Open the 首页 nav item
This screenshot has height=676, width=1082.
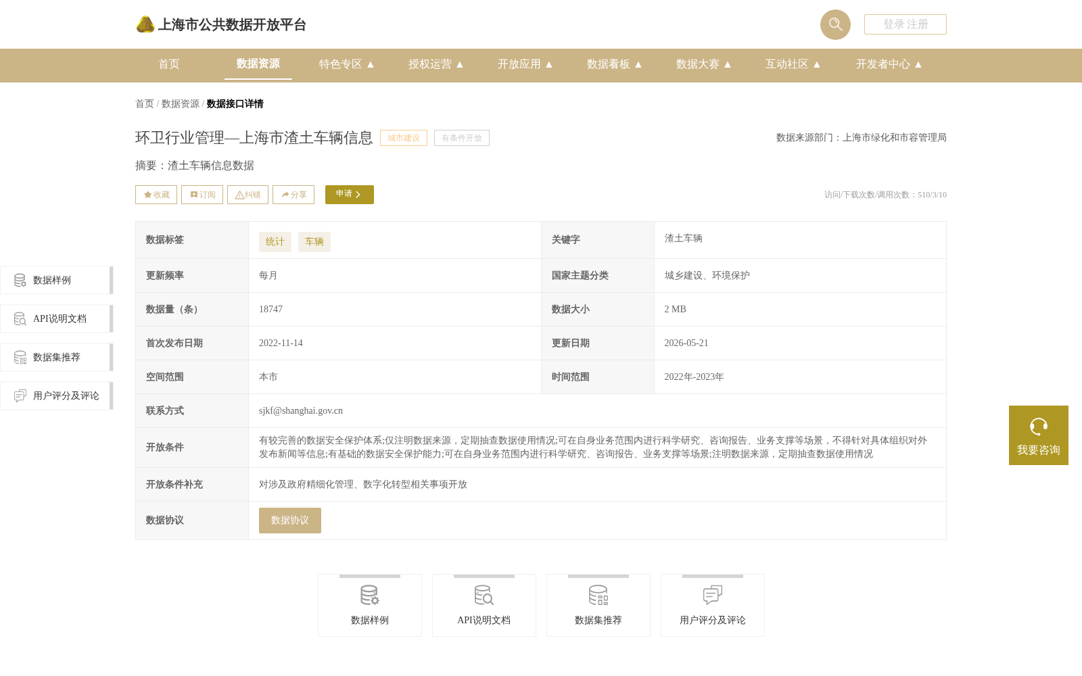tap(169, 64)
